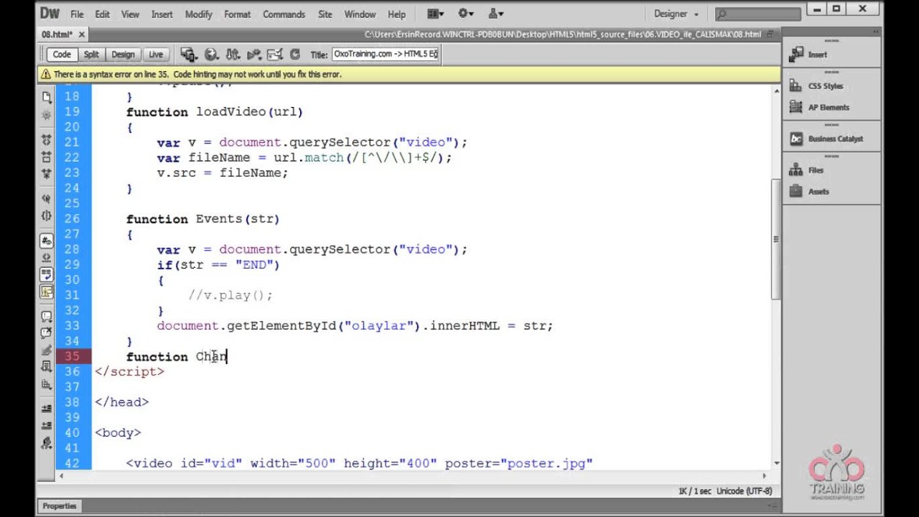This screenshot has height=517, width=919.
Task: Open the Format menu
Action: coord(237,14)
